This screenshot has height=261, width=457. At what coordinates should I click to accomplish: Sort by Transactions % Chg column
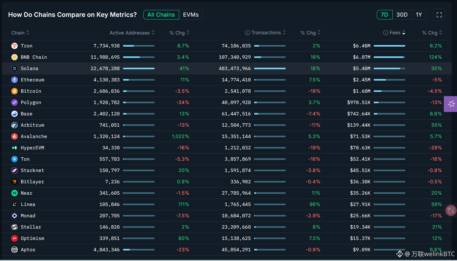[311, 33]
